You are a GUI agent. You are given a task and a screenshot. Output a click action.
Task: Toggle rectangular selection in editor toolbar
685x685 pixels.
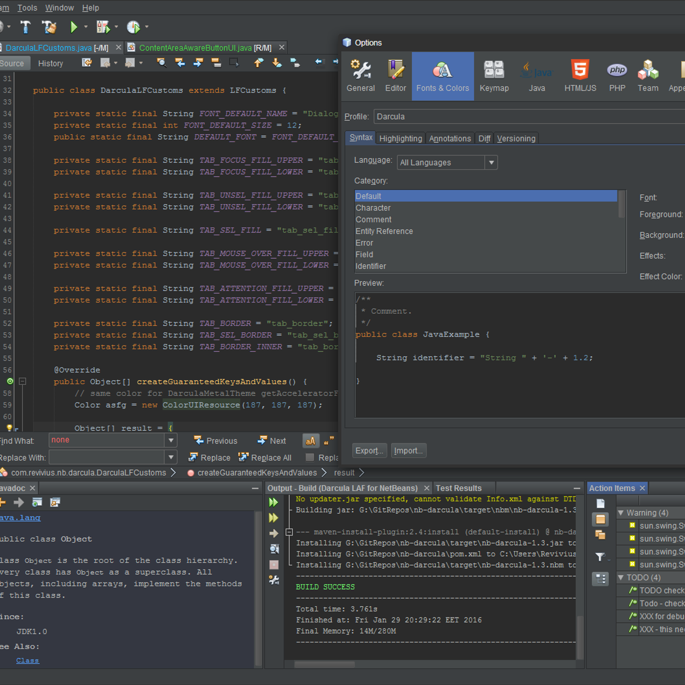point(234,63)
